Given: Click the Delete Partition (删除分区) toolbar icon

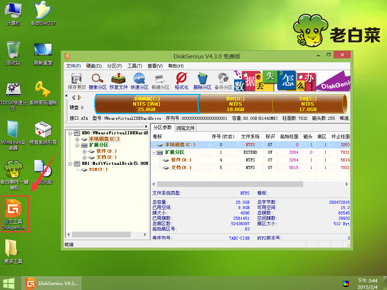Looking at the screenshot, I should (202, 81).
